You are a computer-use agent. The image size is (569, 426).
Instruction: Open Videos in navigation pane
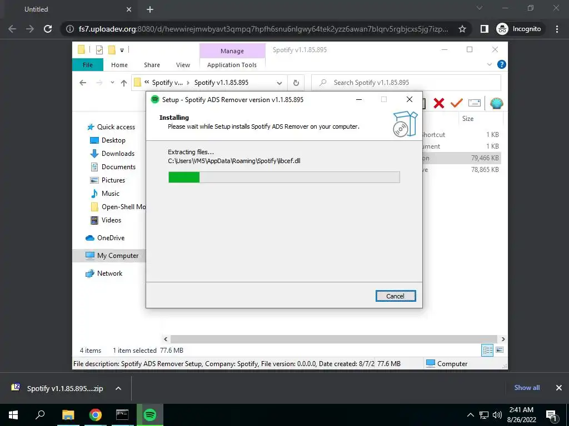coord(106,220)
